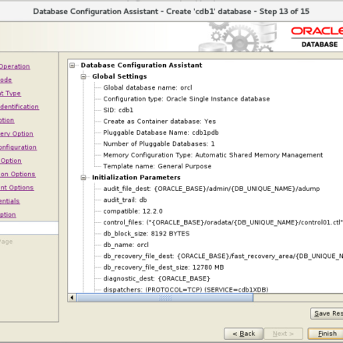Select the 'control_files' parameter row

(223, 222)
